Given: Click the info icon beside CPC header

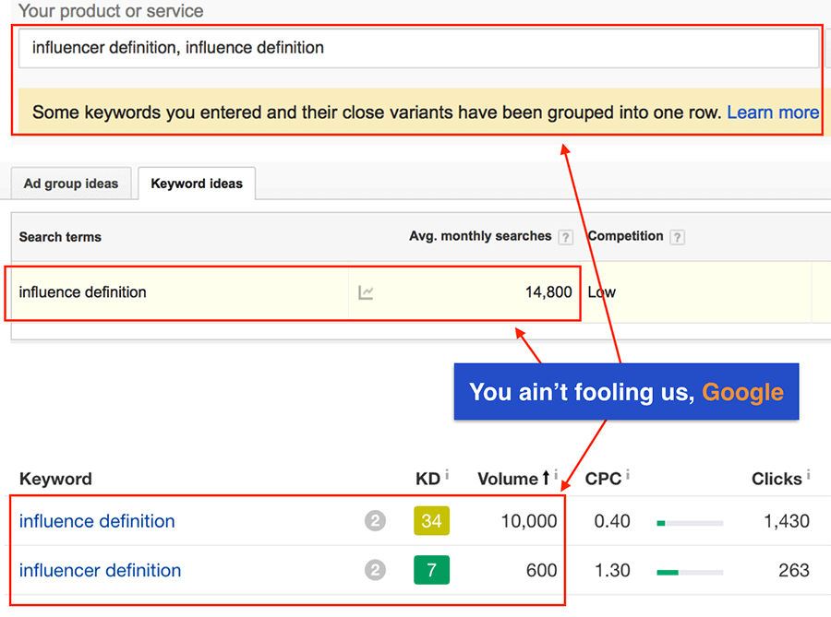Looking at the screenshot, I should coord(627,475).
